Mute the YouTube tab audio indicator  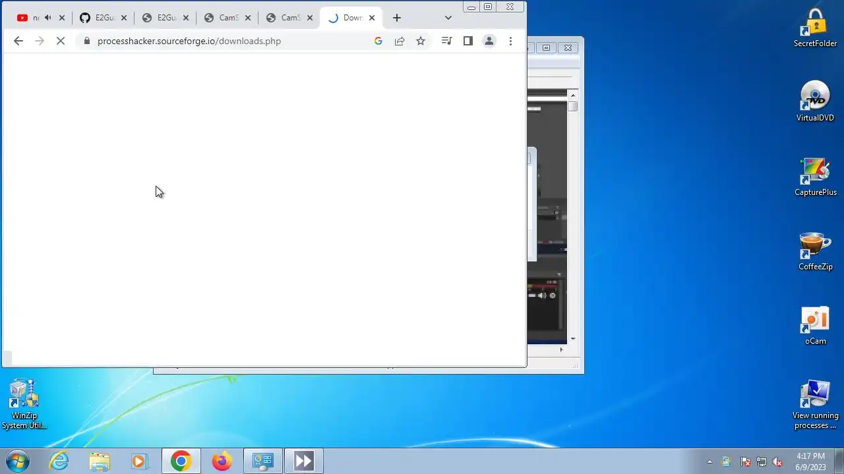(x=47, y=18)
